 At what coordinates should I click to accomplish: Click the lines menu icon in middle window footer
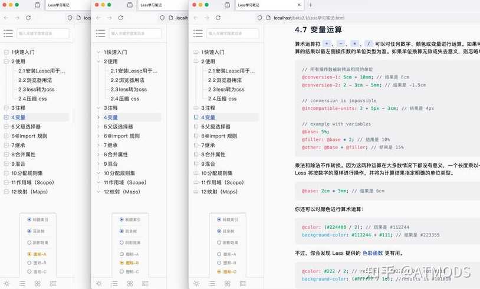114,284
